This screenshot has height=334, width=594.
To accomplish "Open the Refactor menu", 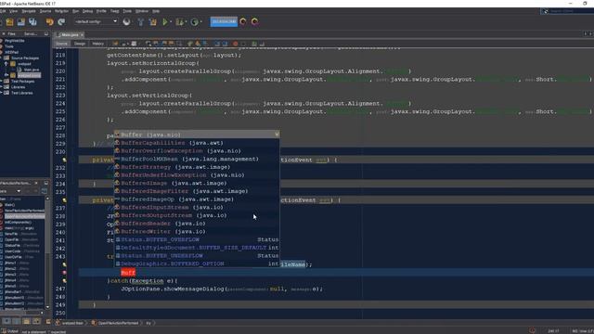I will [62, 11].
